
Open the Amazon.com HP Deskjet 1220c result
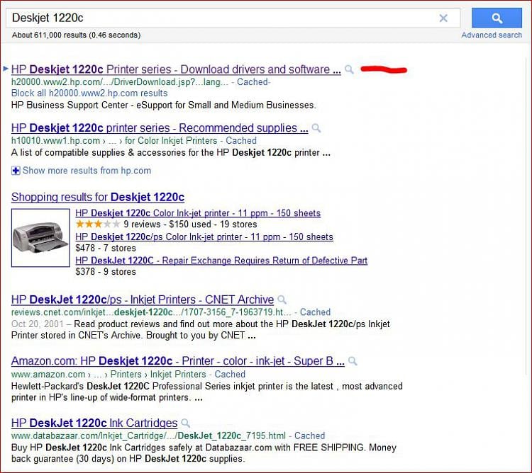tap(178, 361)
